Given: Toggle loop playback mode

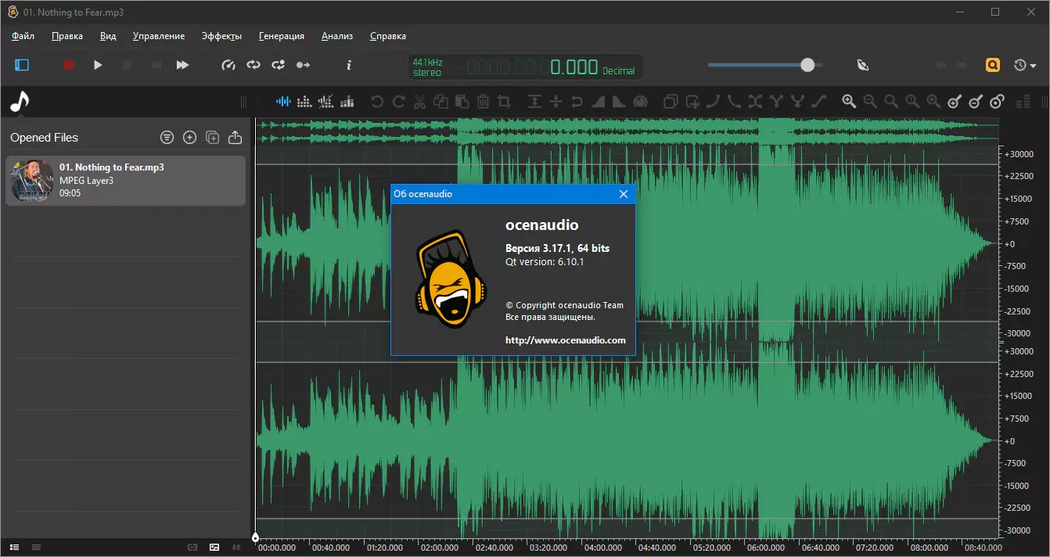Looking at the screenshot, I should [254, 66].
